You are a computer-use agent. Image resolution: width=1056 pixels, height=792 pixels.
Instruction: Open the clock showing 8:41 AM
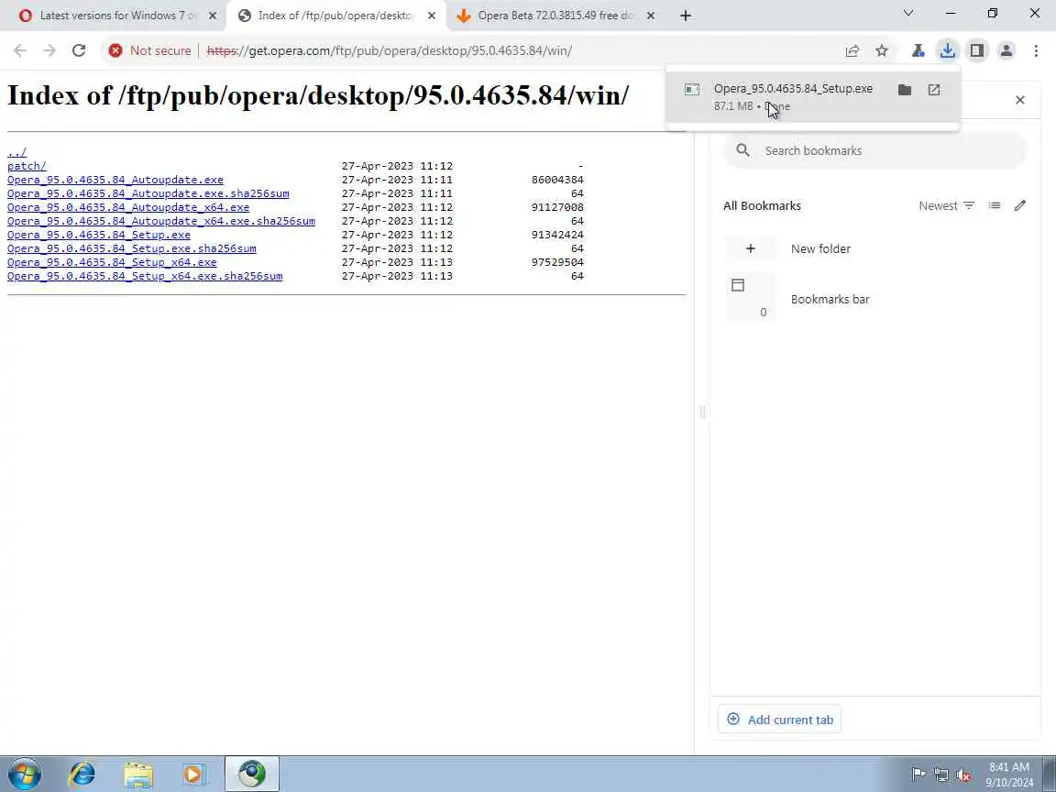tap(1009, 775)
